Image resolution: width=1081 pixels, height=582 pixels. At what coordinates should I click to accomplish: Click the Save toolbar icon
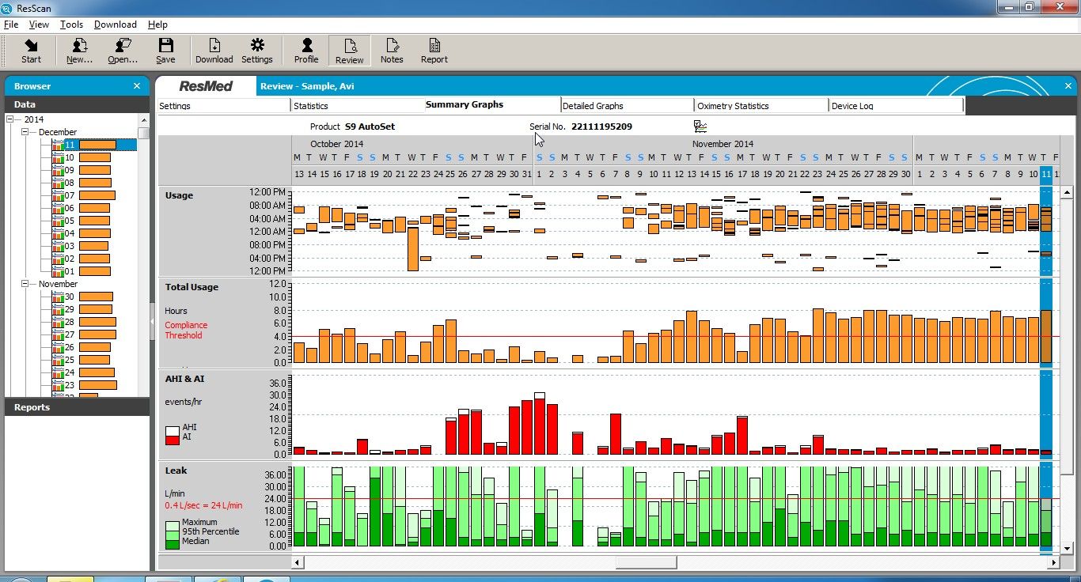pyautogui.click(x=165, y=51)
